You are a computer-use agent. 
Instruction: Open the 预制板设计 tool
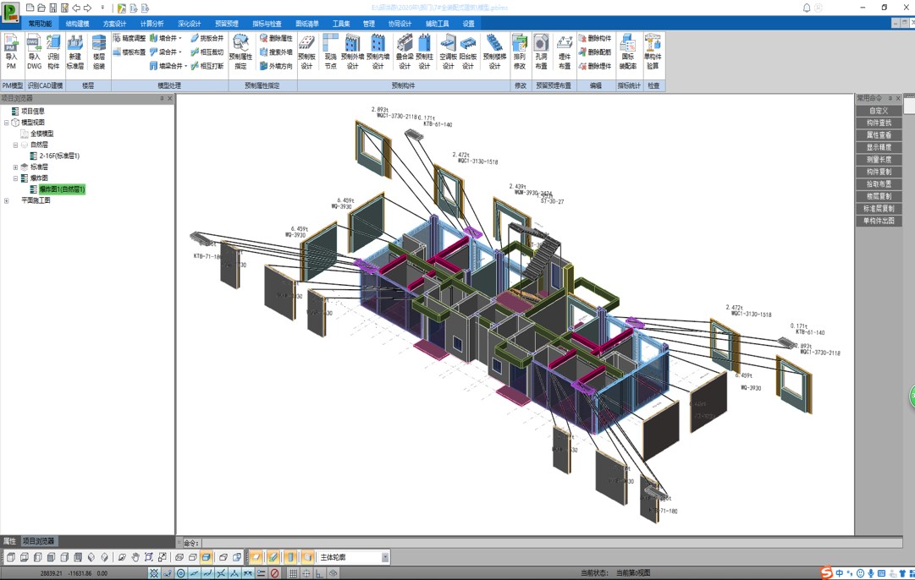(x=306, y=52)
